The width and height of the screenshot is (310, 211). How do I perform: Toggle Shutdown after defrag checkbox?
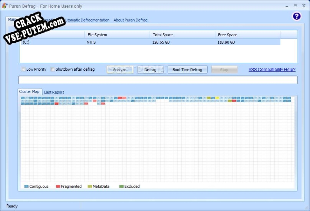point(53,69)
